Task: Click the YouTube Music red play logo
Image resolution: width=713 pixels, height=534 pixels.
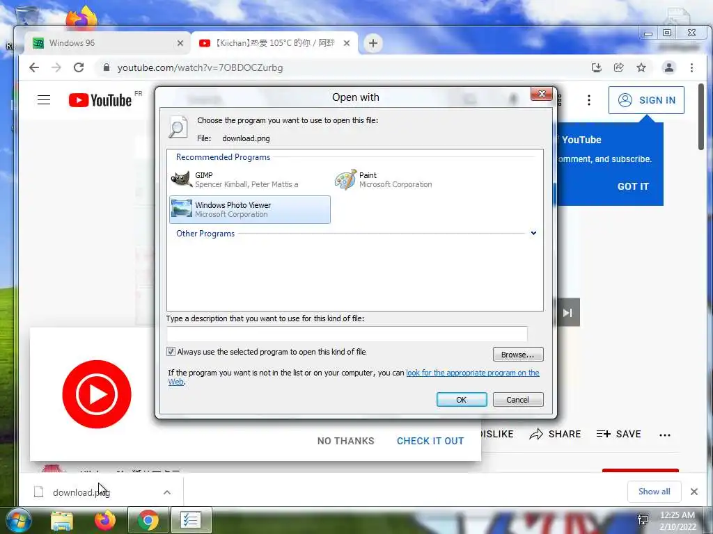Action: click(97, 394)
